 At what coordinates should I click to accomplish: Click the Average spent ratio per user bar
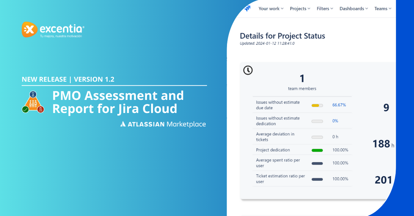coord(317,163)
